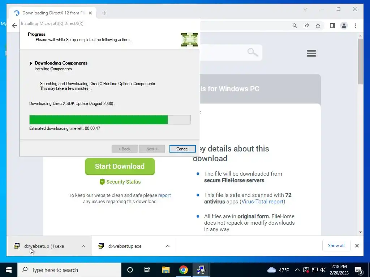Show hidden system tray icons

coord(297,270)
